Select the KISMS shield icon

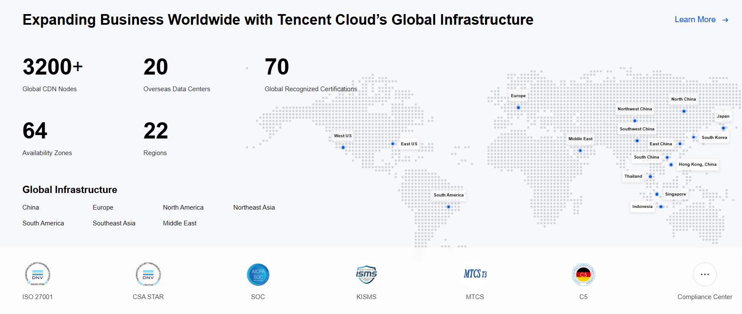point(367,274)
